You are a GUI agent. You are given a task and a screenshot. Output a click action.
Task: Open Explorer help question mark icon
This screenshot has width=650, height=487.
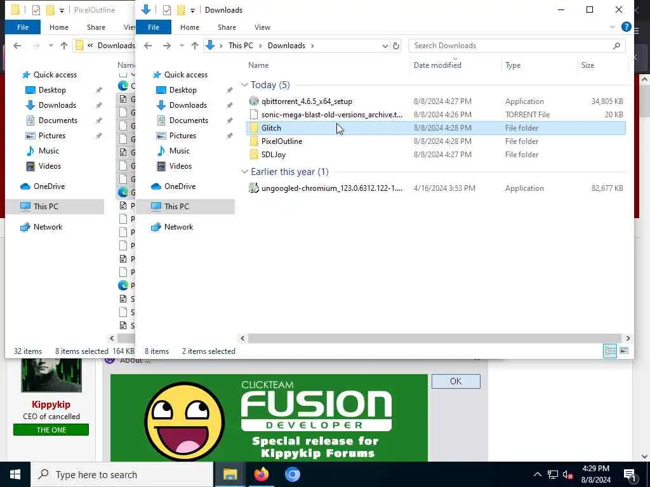[x=626, y=27]
